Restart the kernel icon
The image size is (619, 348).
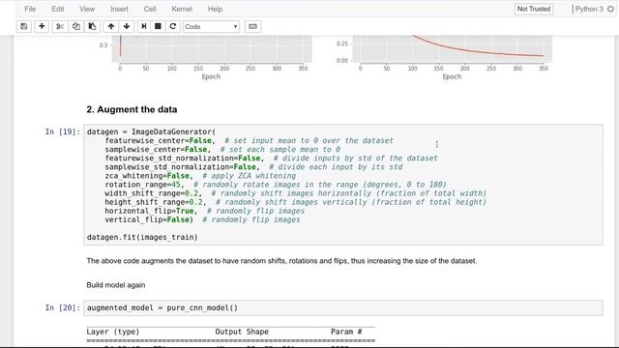(172, 26)
